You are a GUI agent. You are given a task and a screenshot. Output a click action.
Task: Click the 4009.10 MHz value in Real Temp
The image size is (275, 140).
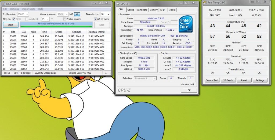(236, 10)
